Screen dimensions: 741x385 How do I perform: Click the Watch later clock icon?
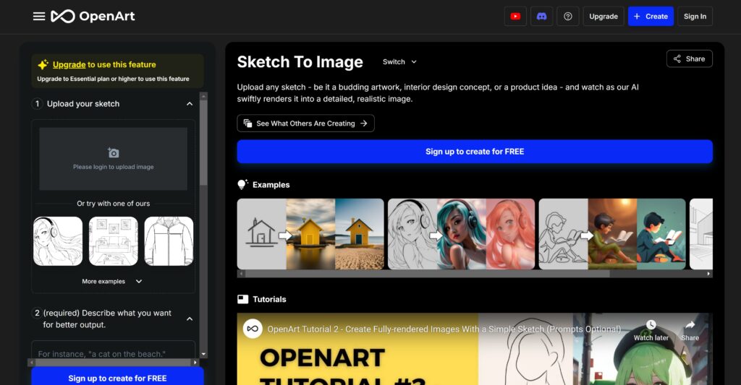(651, 324)
